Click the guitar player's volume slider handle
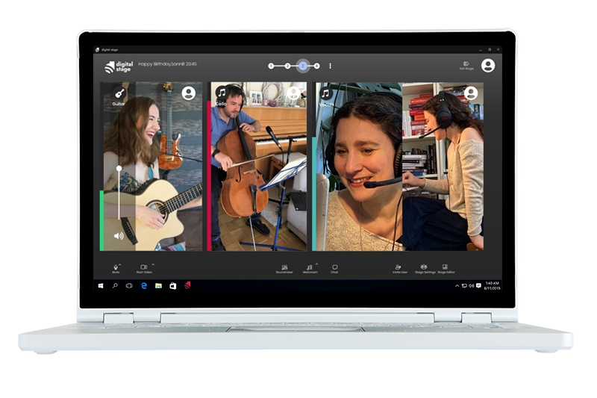597x398 pixels. (x=119, y=169)
